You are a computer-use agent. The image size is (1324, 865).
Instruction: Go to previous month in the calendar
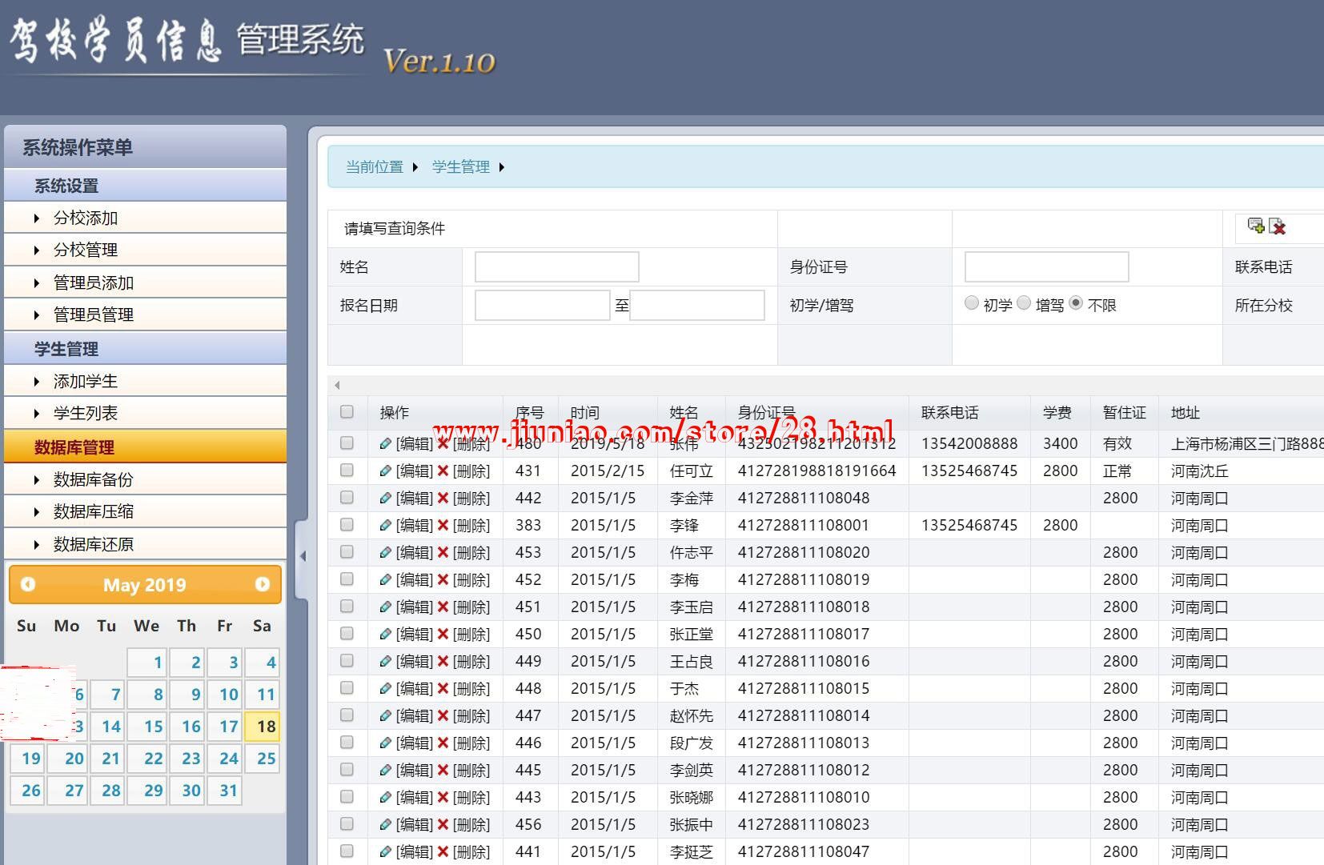(x=28, y=585)
